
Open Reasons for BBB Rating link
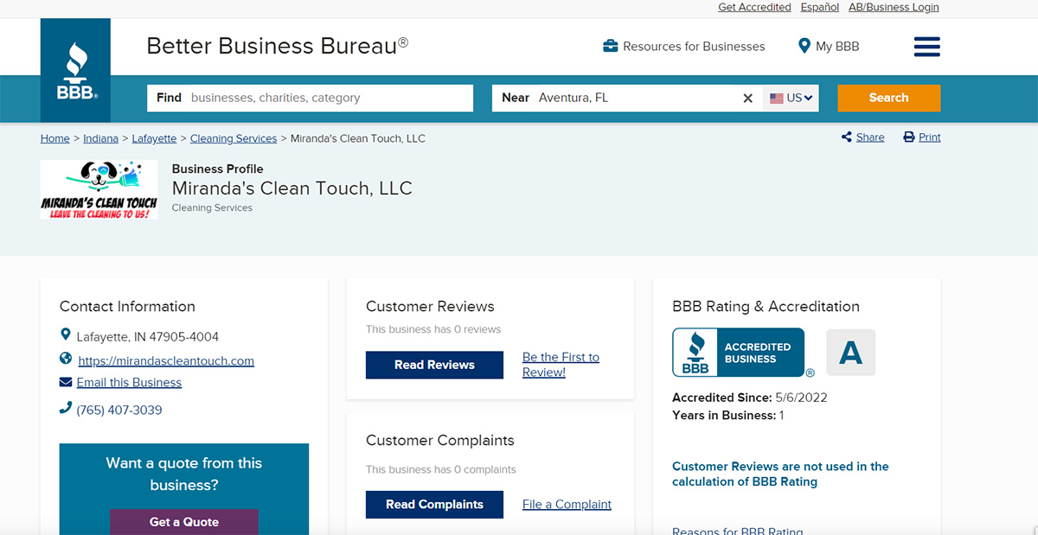pyautogui.click(x=737, y=530)
